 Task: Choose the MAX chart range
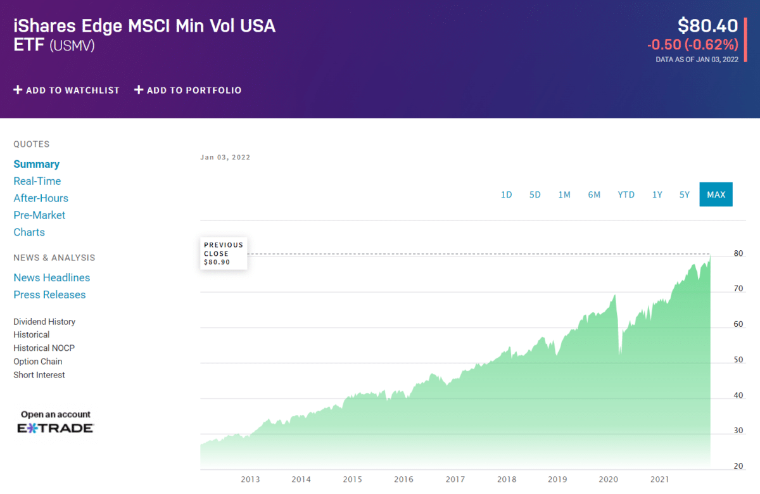coord(716,194)
